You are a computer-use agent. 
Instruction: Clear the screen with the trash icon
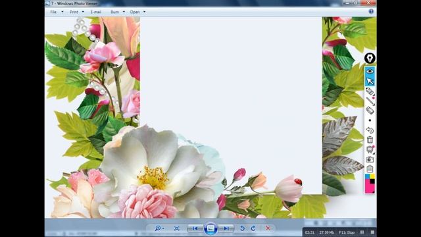[x=370, y=140]
